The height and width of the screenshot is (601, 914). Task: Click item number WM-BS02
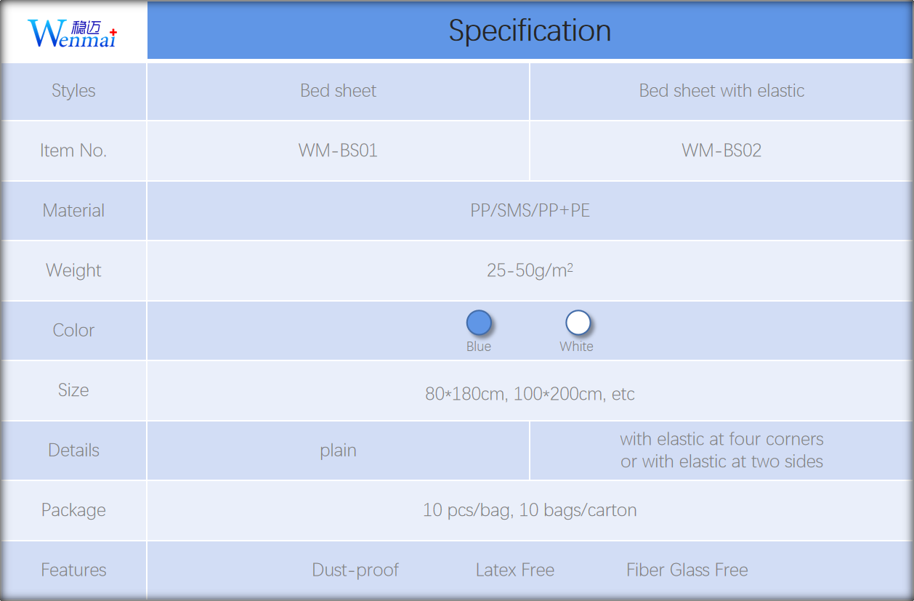pyautogui.click(x=721, y=150)
